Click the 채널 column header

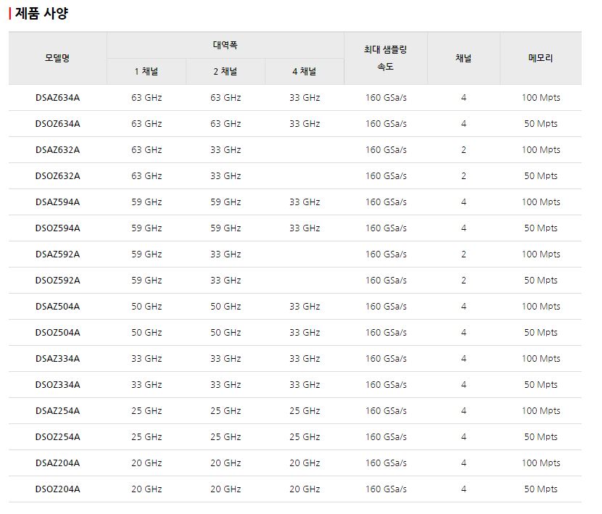coord(463,58)
